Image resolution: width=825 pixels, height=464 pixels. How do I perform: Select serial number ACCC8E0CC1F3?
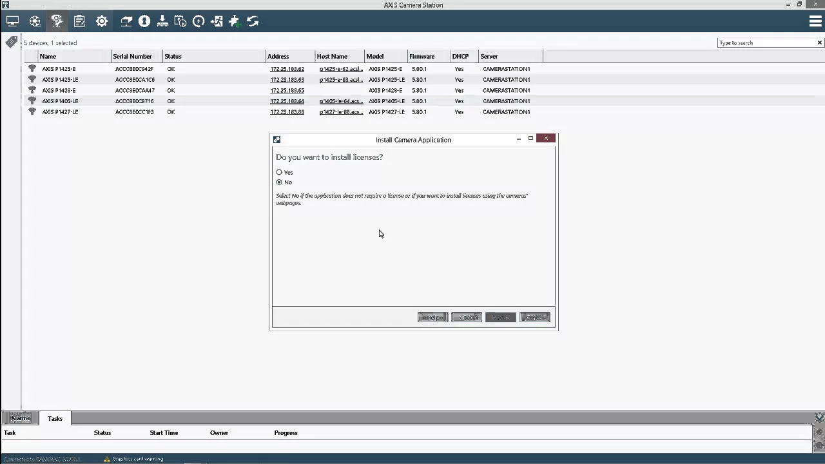[x=134, y=112]
